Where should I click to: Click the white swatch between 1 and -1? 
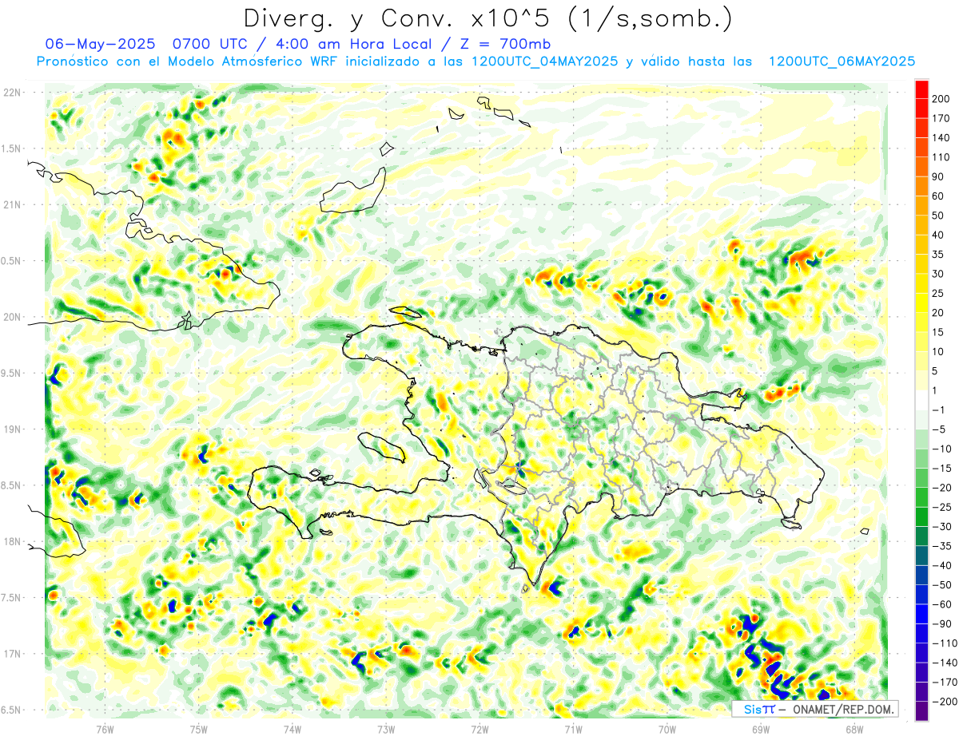click(x=921, y=400)
